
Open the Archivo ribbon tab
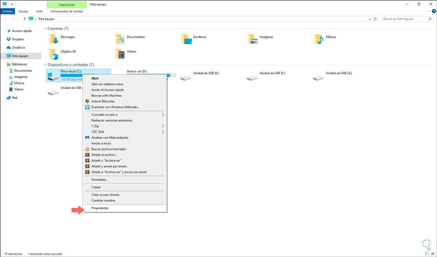7,11
